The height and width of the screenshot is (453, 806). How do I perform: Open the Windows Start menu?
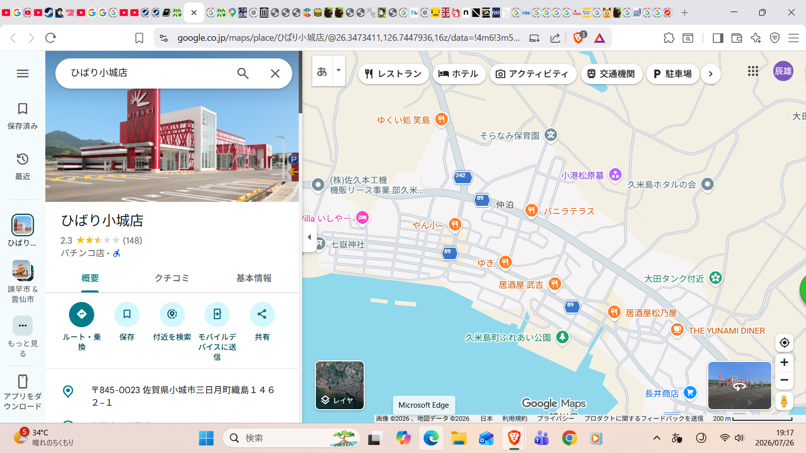206,438
